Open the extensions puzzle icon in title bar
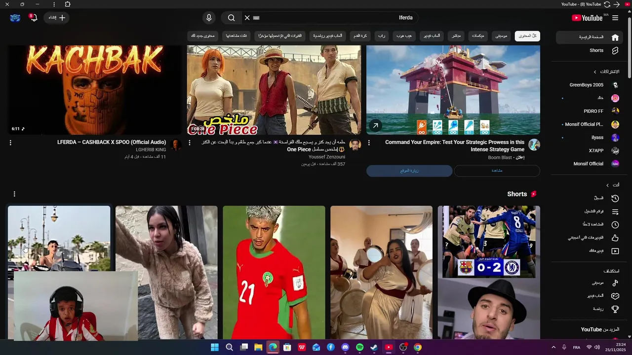 68,4
